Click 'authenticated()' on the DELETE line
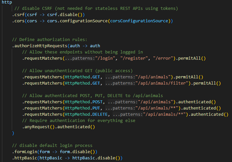Viewport: 232px width, 162px height. point(210,114)
